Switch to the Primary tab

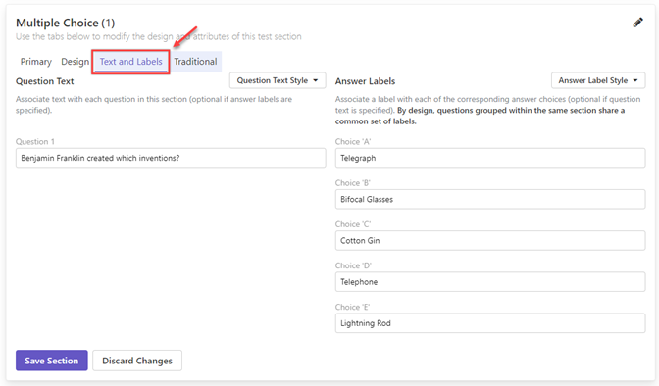point(36,62)
